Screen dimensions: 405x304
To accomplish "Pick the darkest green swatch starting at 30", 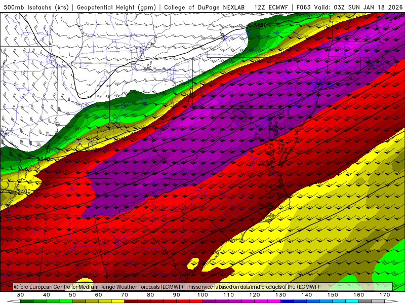I will [27, 302].
